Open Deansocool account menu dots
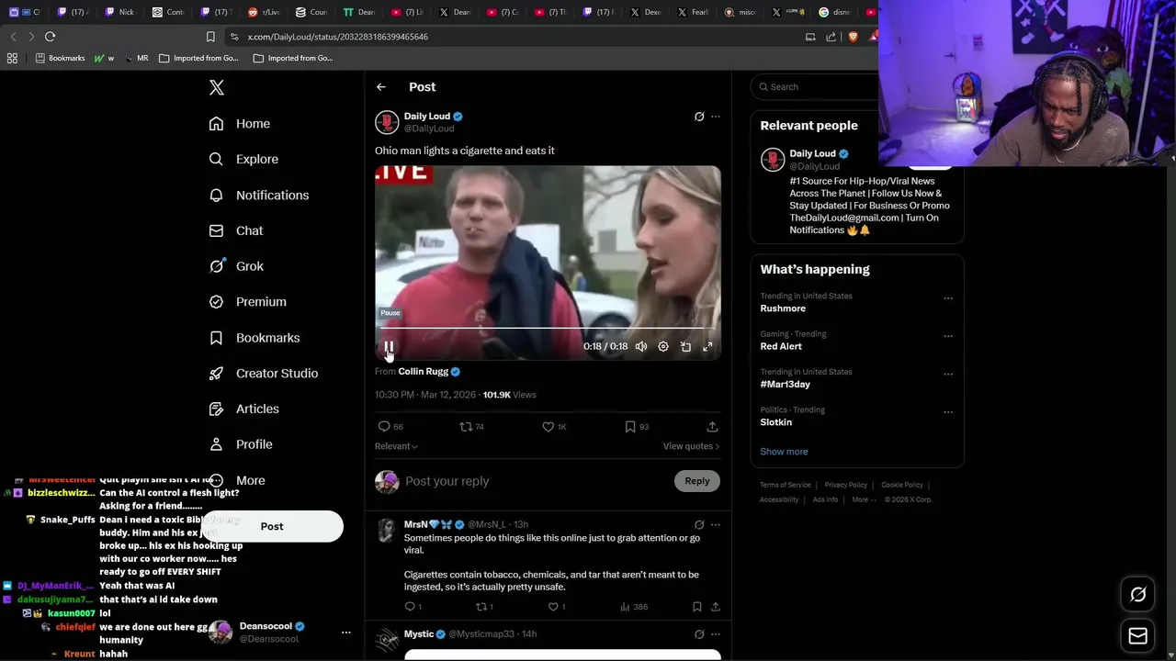Viewport: 1176px width, 661px height. pyautogui.click(x=346, y=633)
